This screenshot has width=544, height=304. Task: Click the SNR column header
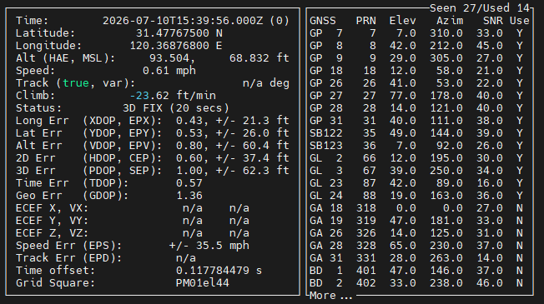click(x=493, y=21)
